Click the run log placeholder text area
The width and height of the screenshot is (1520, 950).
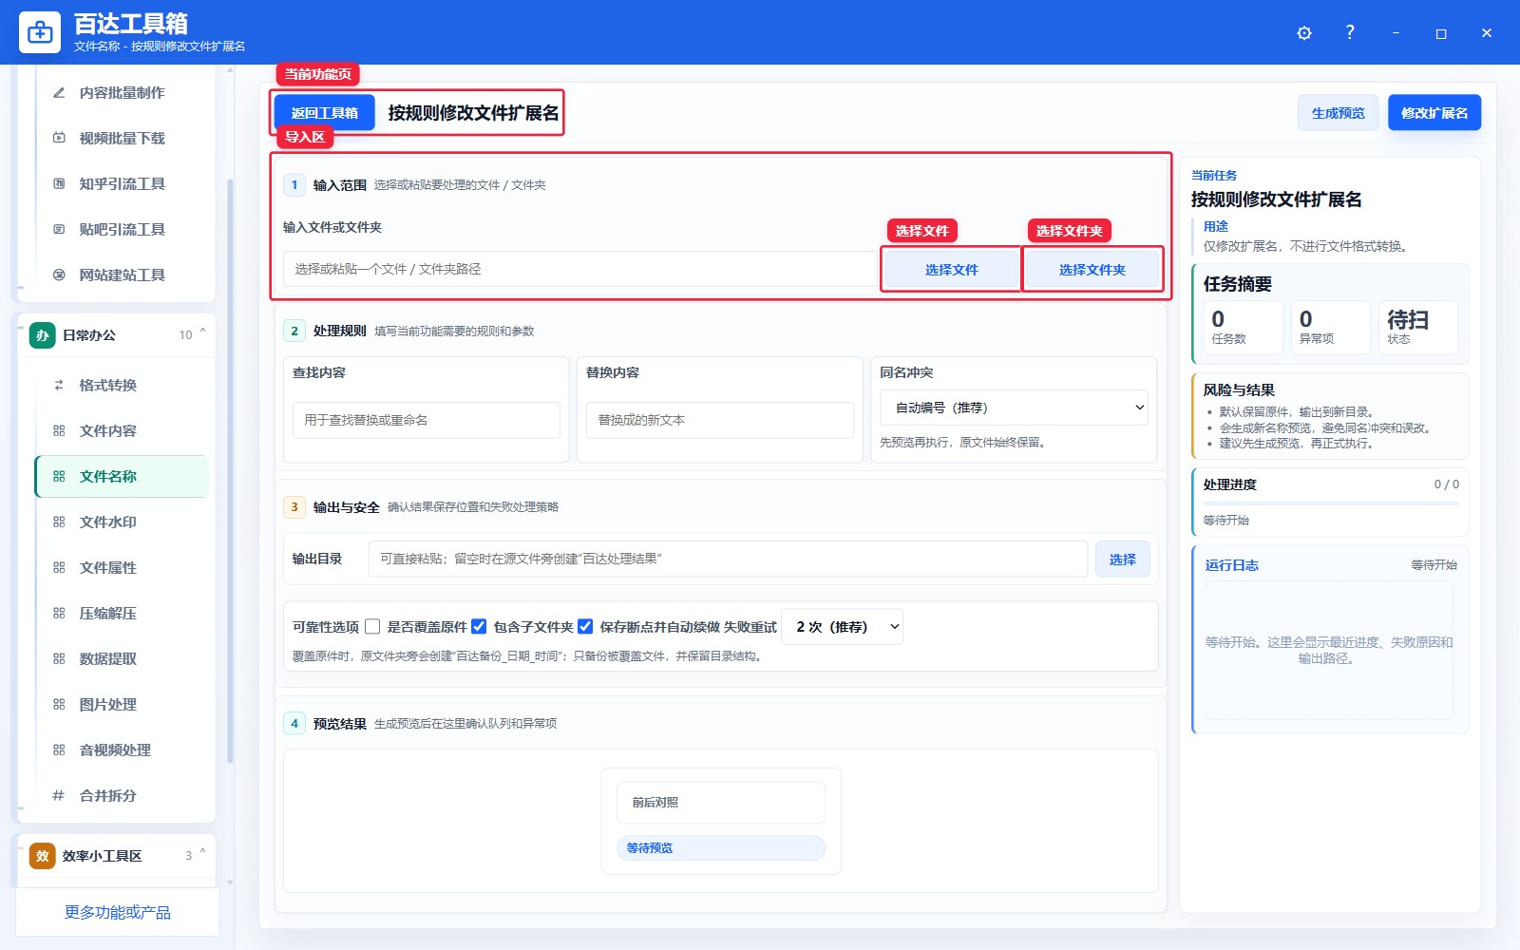[x=1329, y=651]
